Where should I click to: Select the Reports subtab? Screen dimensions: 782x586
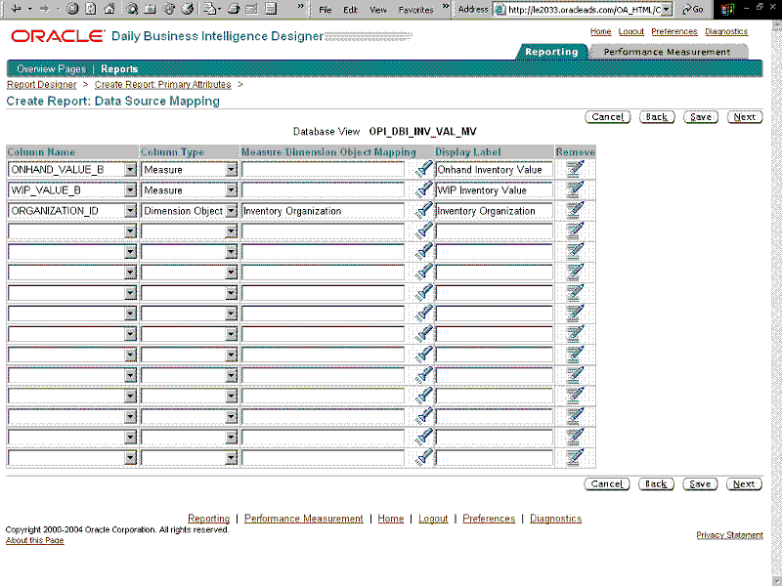coord(119,68)
